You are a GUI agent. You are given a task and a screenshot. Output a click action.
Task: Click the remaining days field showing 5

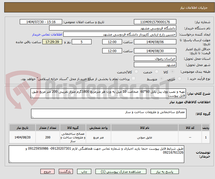82,42
